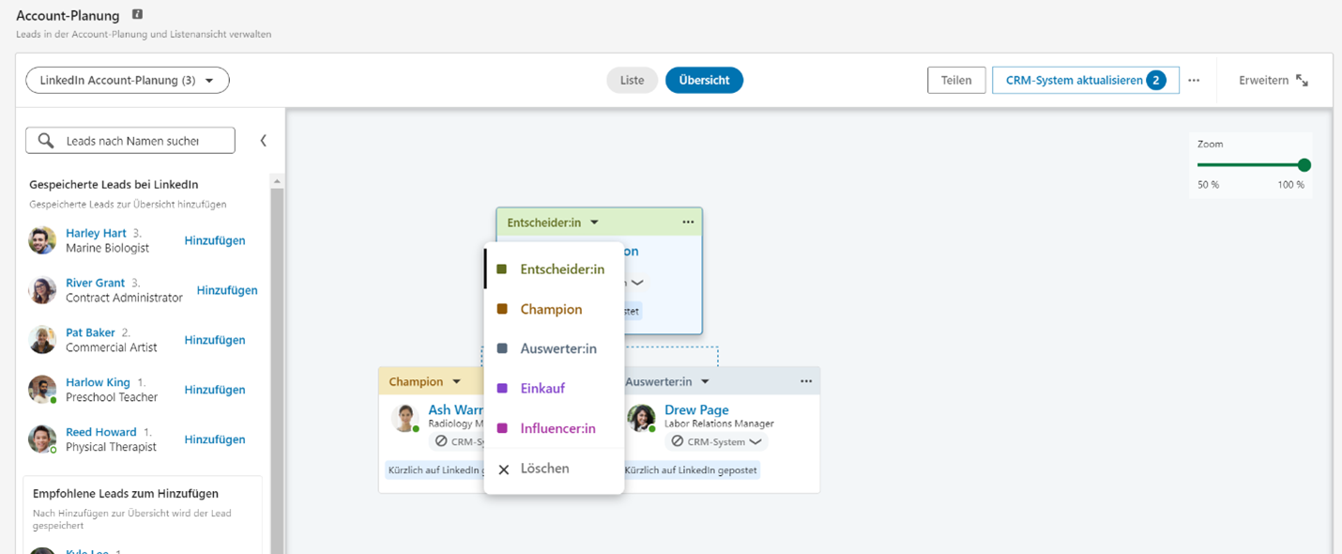Click the leads sidebar vertical scrollbar
The height and width of the screenshot is (554, 1342).
click(277, 371)
